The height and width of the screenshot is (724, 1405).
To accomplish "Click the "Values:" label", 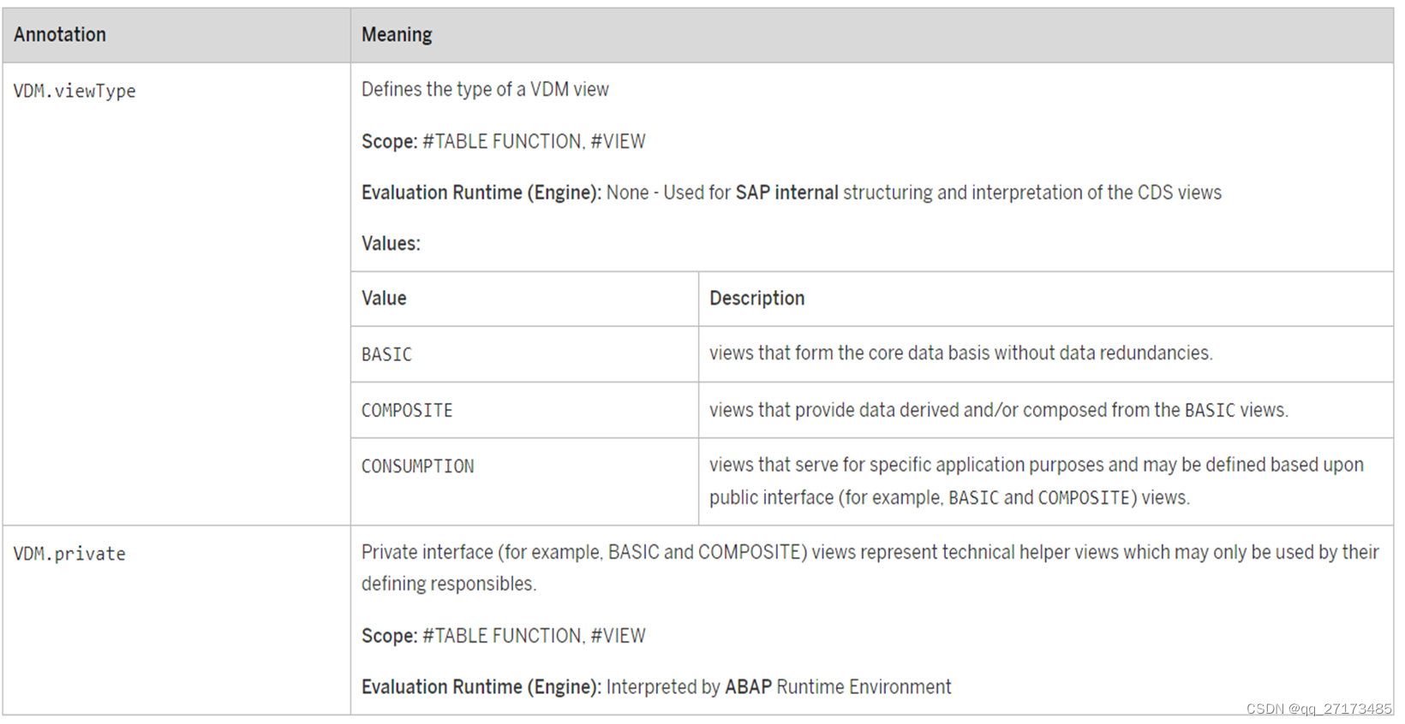I will pyautogui.click(x=391, y=244).
